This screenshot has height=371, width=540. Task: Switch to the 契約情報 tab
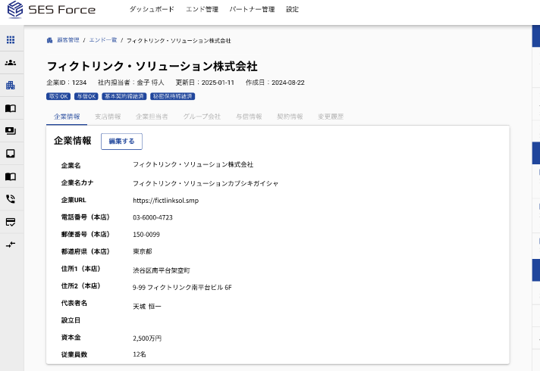[x=290, y=117]
